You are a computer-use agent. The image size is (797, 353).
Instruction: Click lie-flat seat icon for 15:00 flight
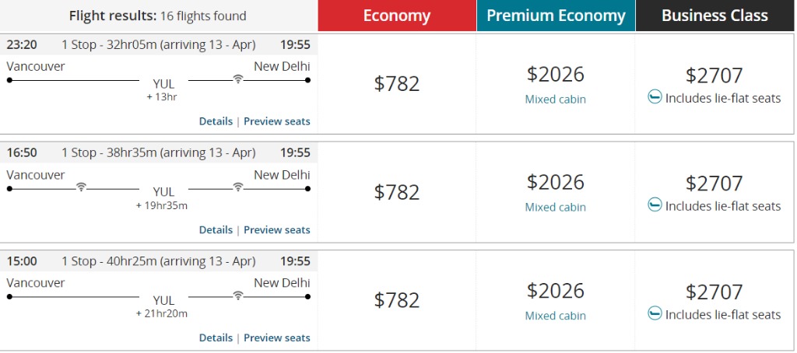click(655, 313)
